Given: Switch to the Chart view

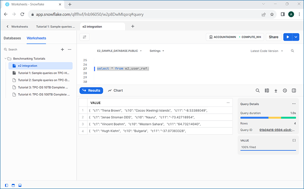Looking at the screenshot, I should point(116,91).
